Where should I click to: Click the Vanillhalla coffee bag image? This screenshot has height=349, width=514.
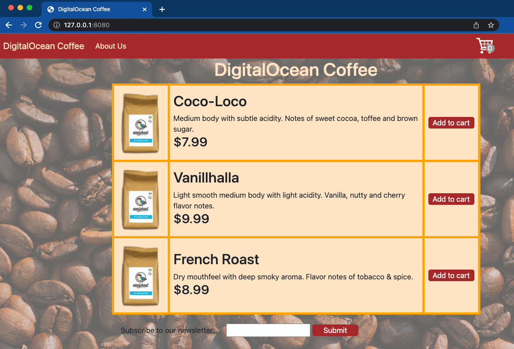pyautogui.click(x=141, y=199)
